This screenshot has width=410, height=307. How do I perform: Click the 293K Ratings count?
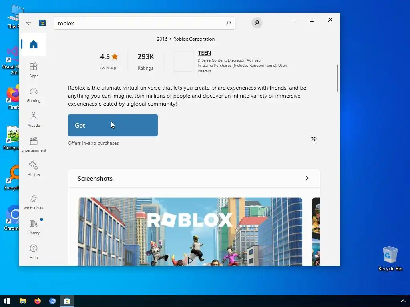pos(146,61)
